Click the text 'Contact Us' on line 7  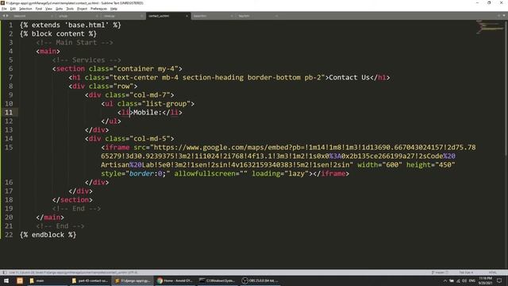click(349, 78)
